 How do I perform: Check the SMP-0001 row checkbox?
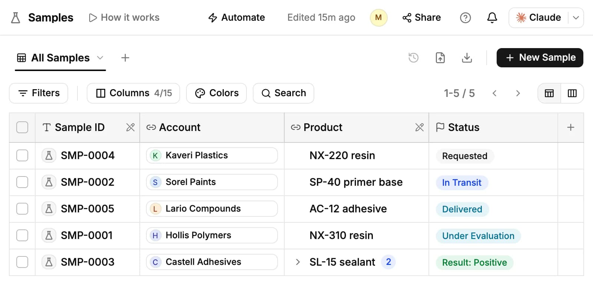22,235
